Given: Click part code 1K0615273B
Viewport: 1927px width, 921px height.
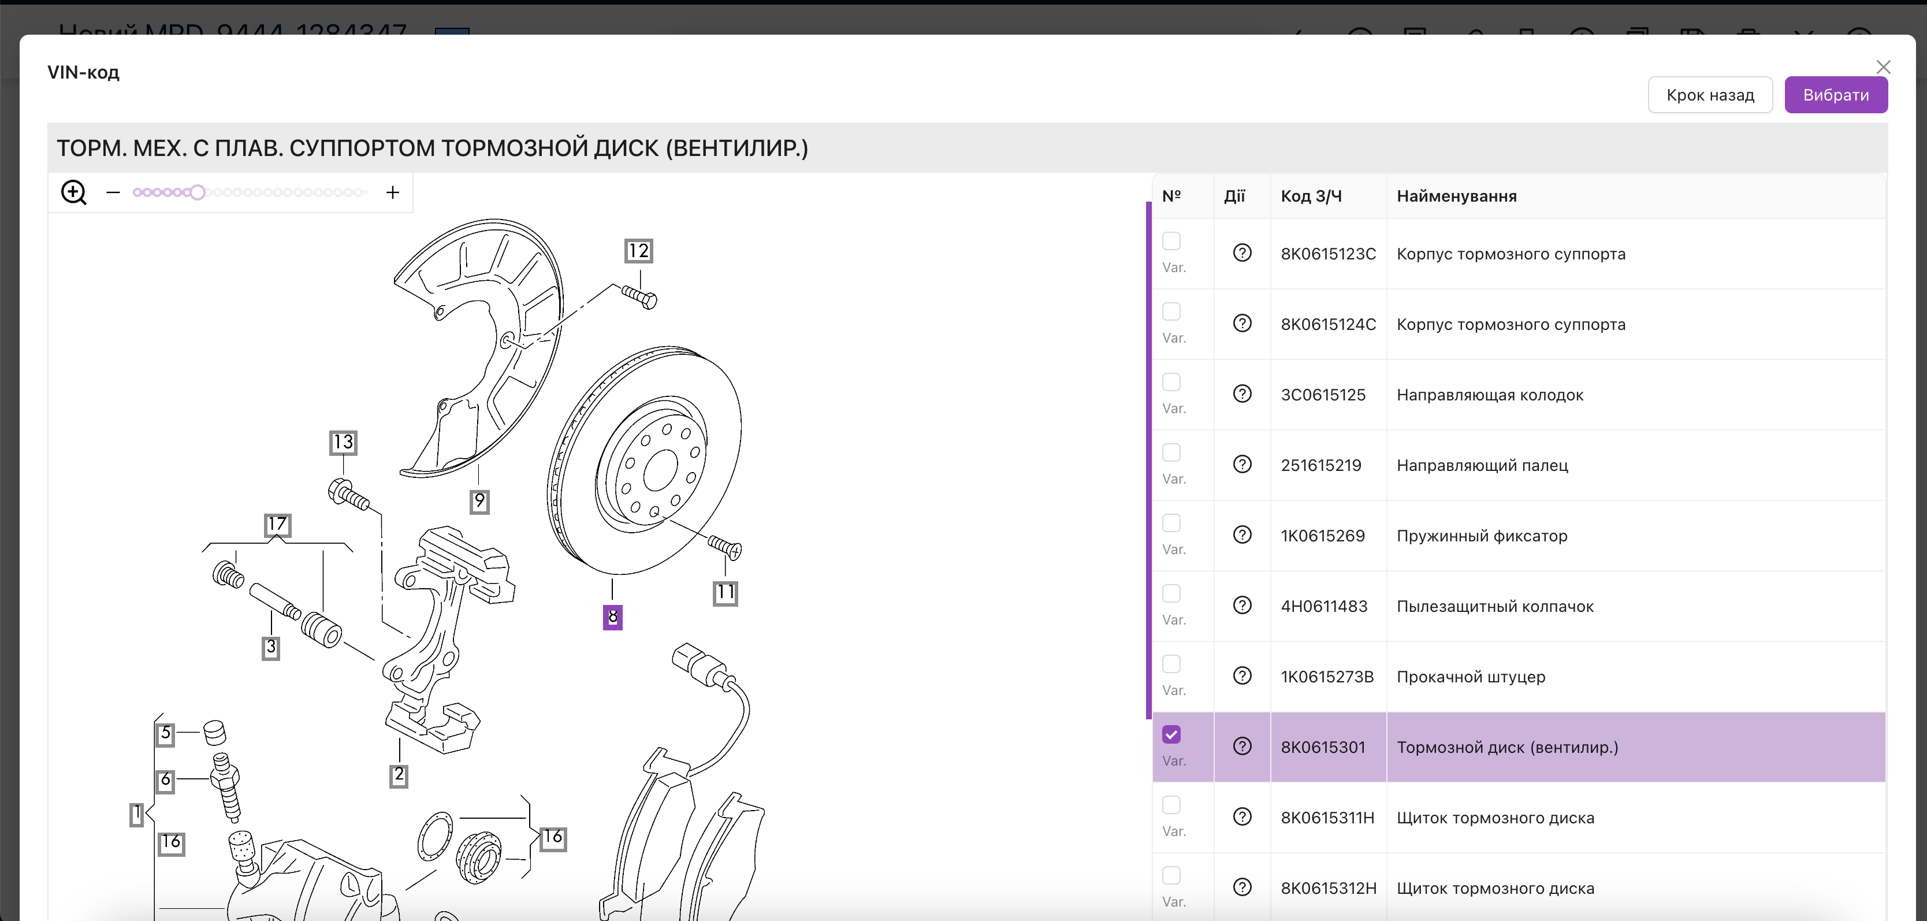Looking at the screenshot, I should pos(1327,677).
